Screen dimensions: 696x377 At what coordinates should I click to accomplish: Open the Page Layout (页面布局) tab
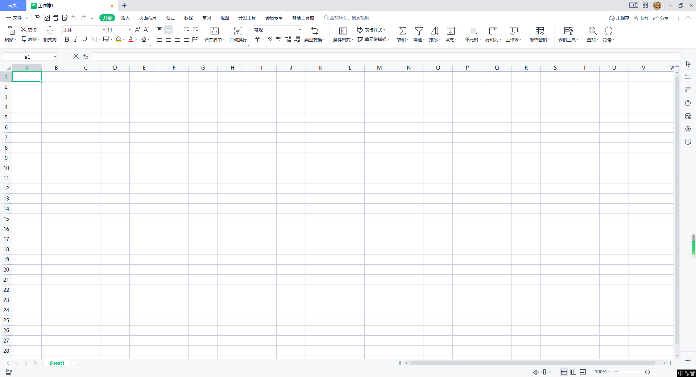click(148, 18)
